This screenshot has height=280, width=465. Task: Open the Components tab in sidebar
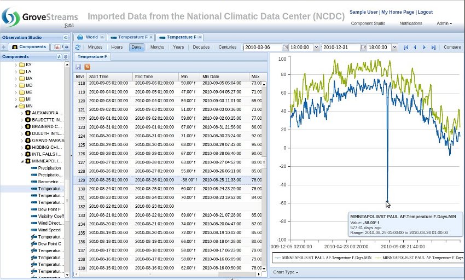(29, 47)
